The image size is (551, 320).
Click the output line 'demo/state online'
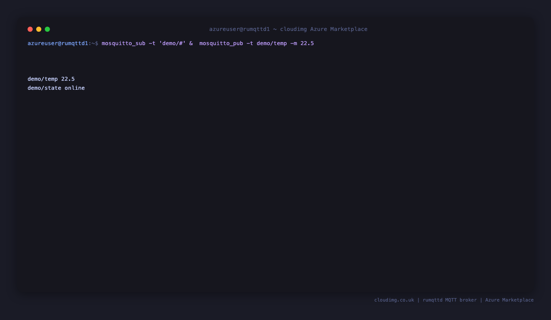56,88
